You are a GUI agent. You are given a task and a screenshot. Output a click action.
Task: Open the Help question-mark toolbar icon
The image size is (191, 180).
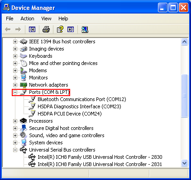click(x=60, y=29)
